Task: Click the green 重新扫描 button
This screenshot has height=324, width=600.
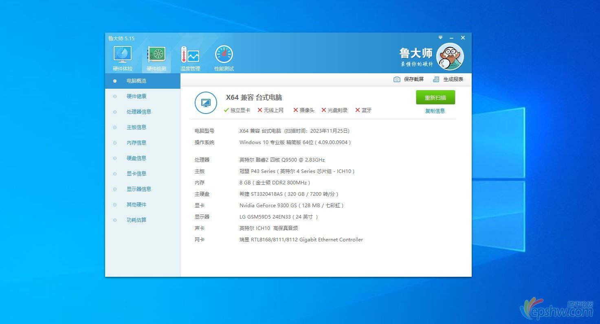Action: [x=435, y=98]
